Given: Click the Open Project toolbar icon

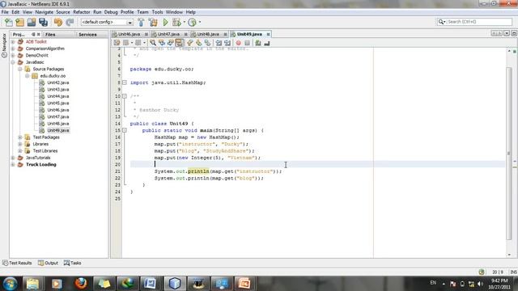Looking at the screenshot, I should (32, 22).
